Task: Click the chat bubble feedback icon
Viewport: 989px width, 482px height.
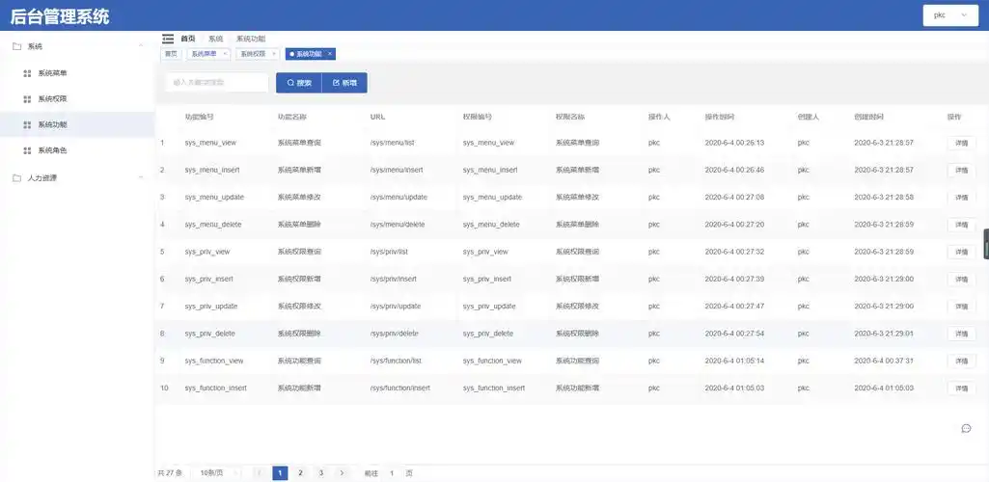Action: pos(966,428)
